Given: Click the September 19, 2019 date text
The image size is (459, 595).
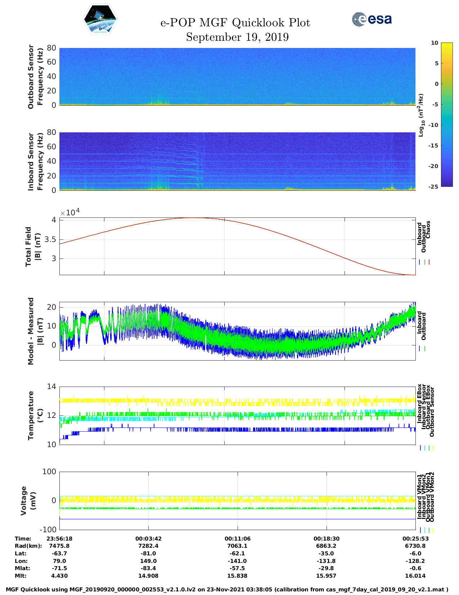Looking at the screenshot, I should tap(237, 37).
